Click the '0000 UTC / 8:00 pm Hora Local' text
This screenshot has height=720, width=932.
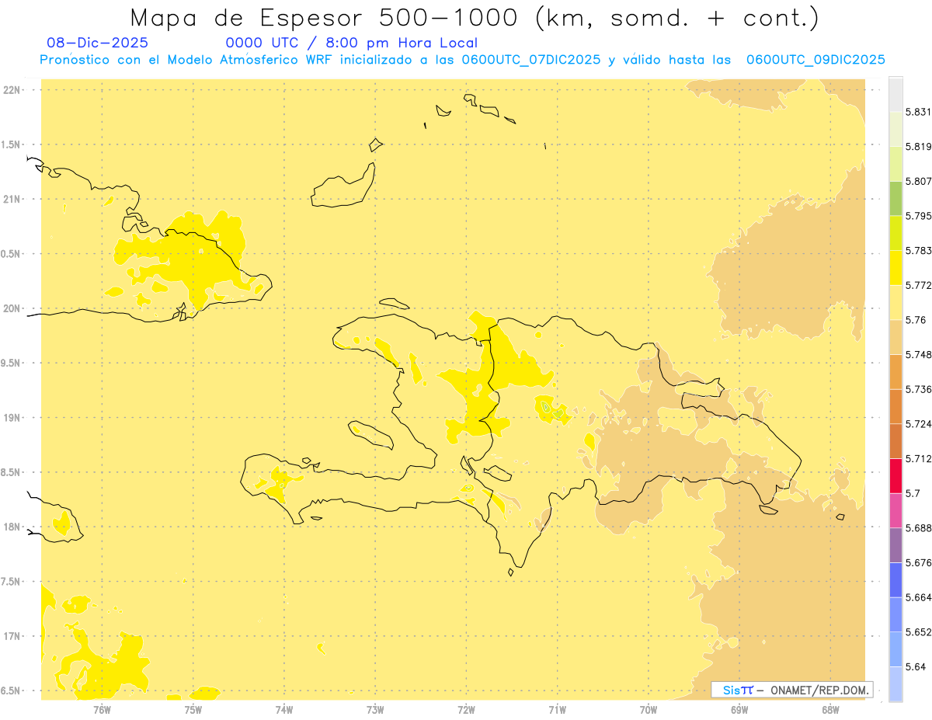click(351, 43)
